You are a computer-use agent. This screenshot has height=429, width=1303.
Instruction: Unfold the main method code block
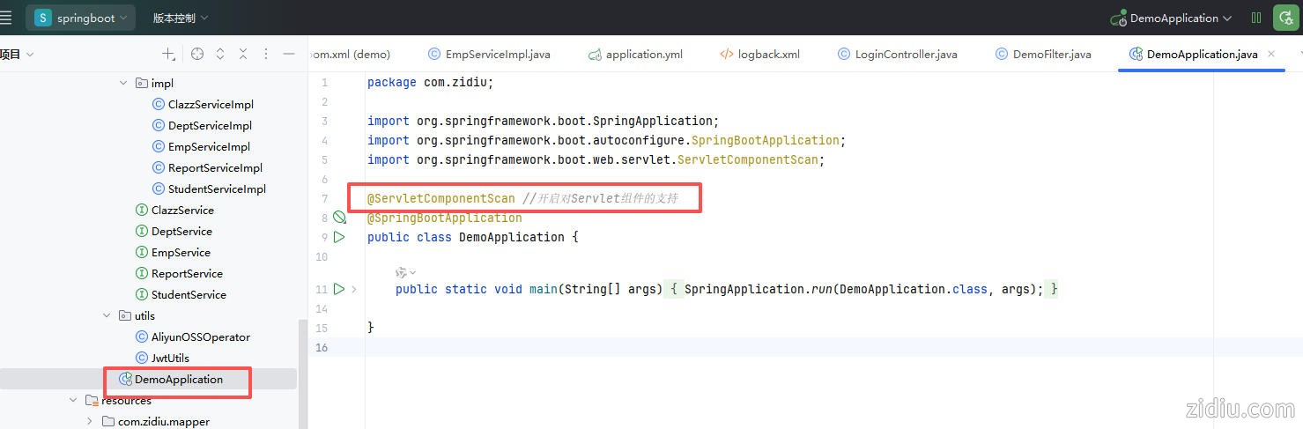354,289
